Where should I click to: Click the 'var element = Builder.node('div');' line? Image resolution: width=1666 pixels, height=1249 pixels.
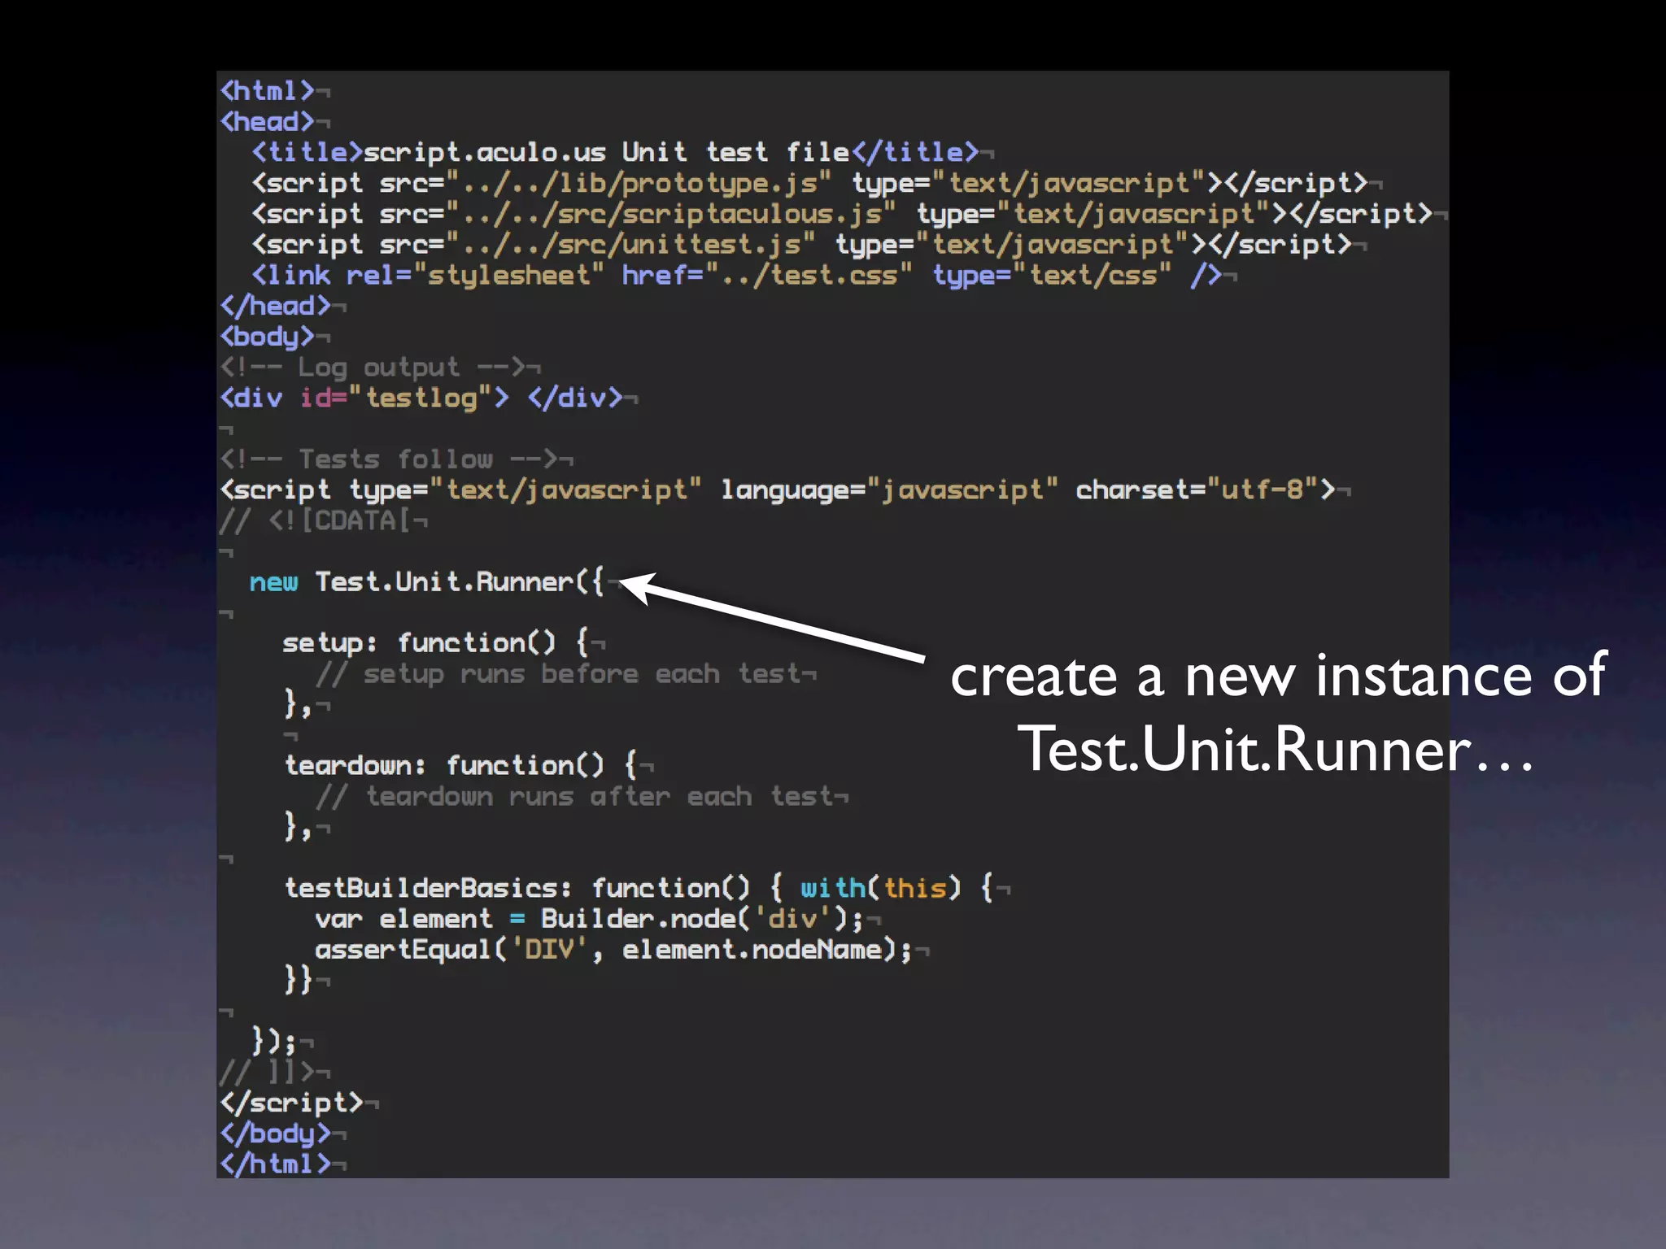point(590,919)
